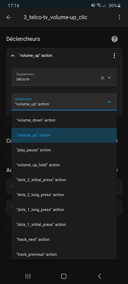
Task: Collapse the "volume_up" action trigger card
Action: [13, 56]
